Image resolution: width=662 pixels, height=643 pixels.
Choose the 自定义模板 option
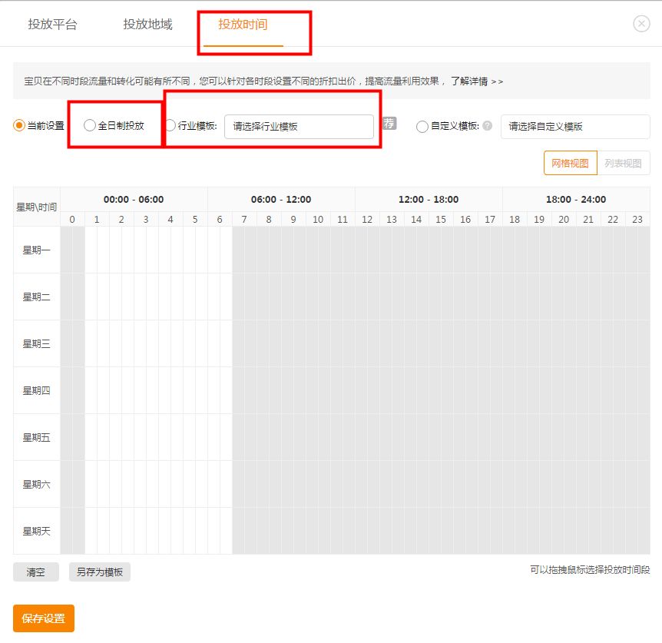pos(422,127)
